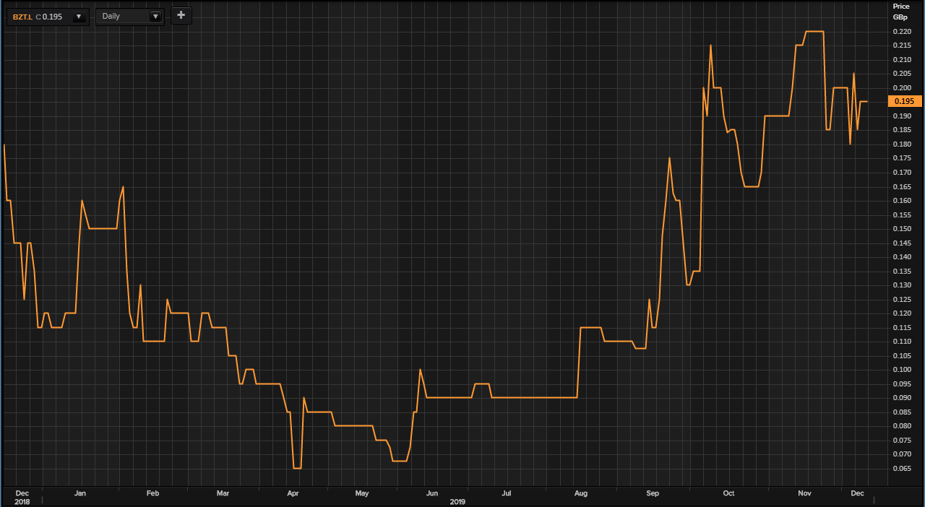Viewport: 925px width, 507px height.
Task: Click the 2018 year label on time axis
Action: [22, 501]
